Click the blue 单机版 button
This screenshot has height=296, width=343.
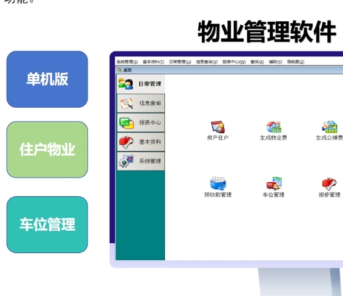click(47, 79)
